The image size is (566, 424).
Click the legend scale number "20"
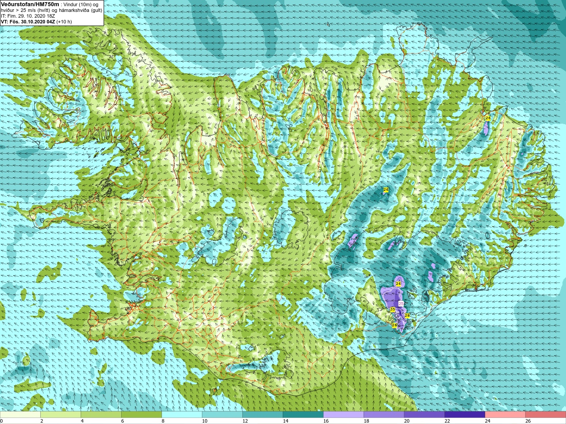click(406, 421)
